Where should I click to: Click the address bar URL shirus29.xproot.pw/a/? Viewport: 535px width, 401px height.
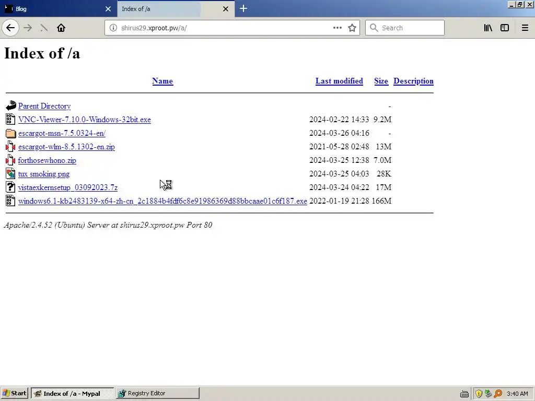tap(154, 28)
